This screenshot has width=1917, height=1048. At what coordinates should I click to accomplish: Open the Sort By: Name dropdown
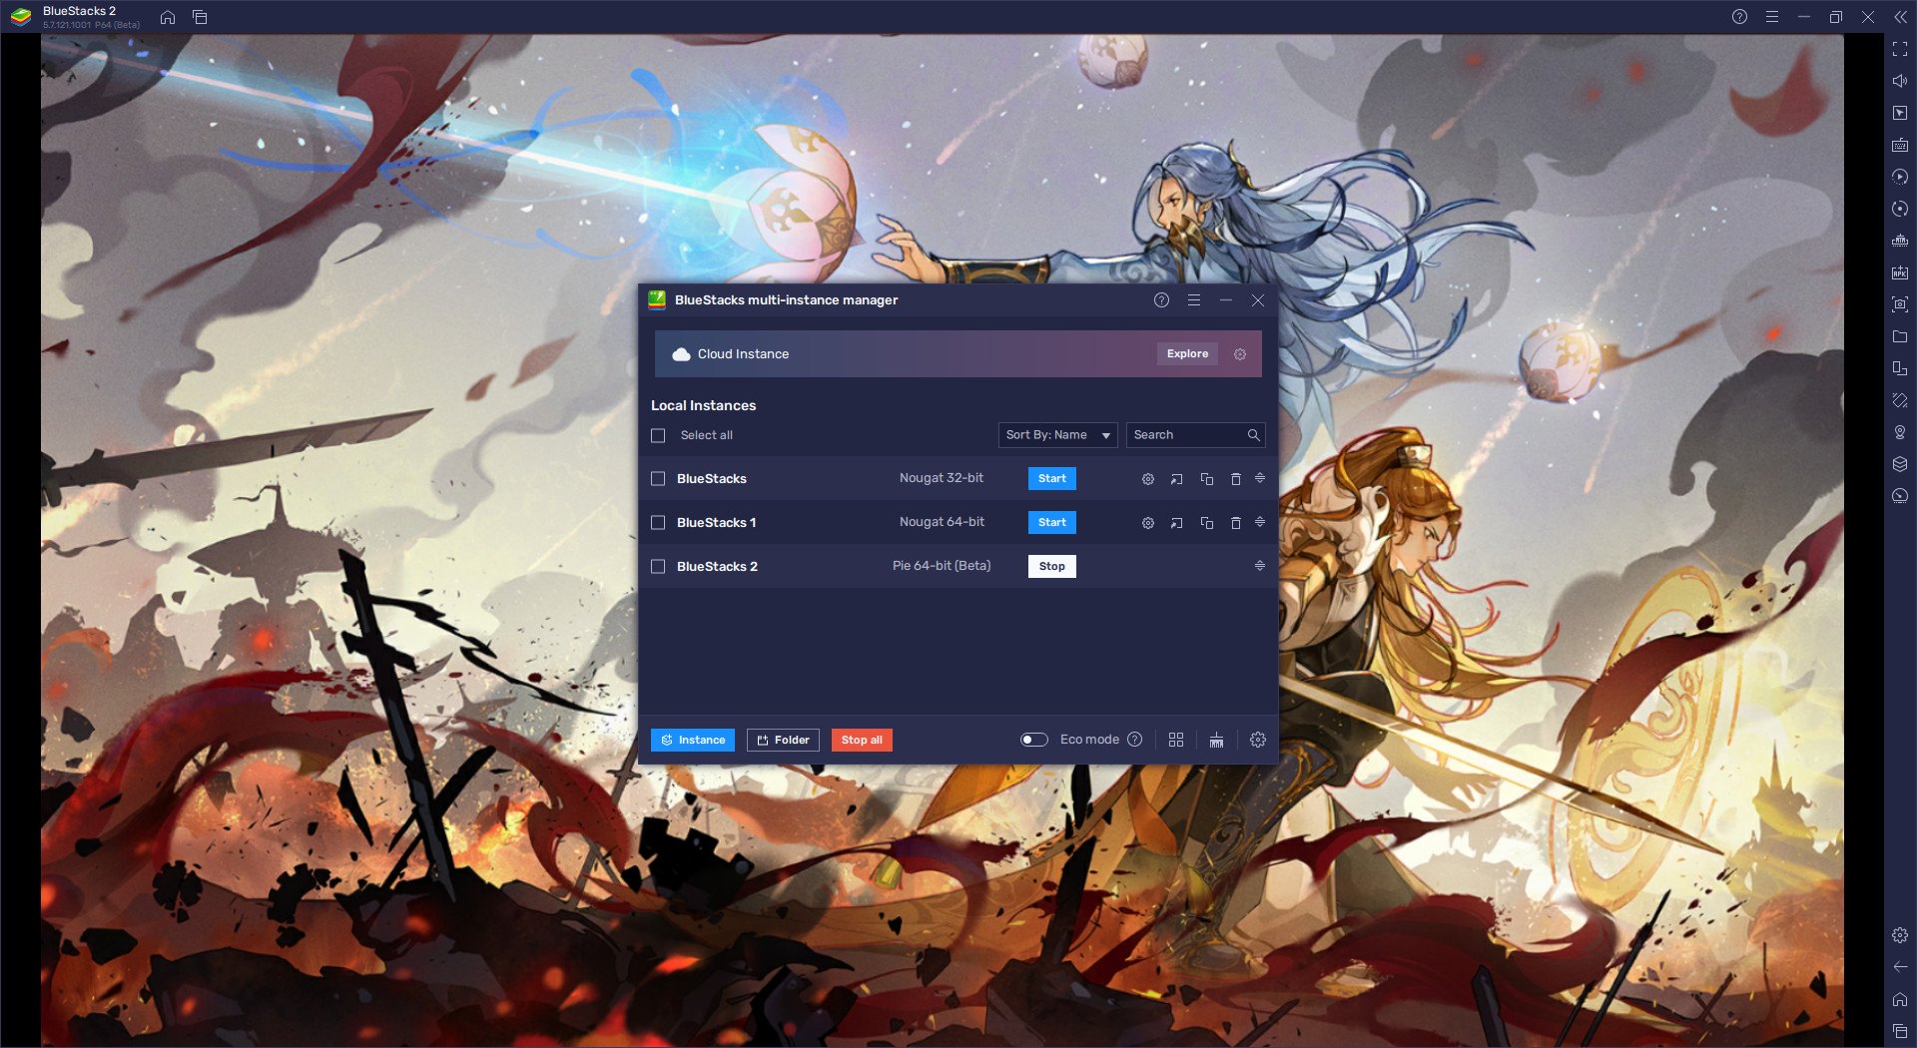click(x=1057, y=435)
